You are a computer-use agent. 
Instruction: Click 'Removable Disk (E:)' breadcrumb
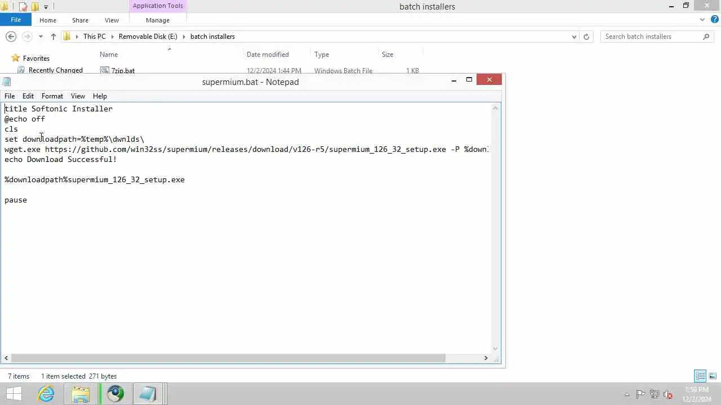(148, 37)
